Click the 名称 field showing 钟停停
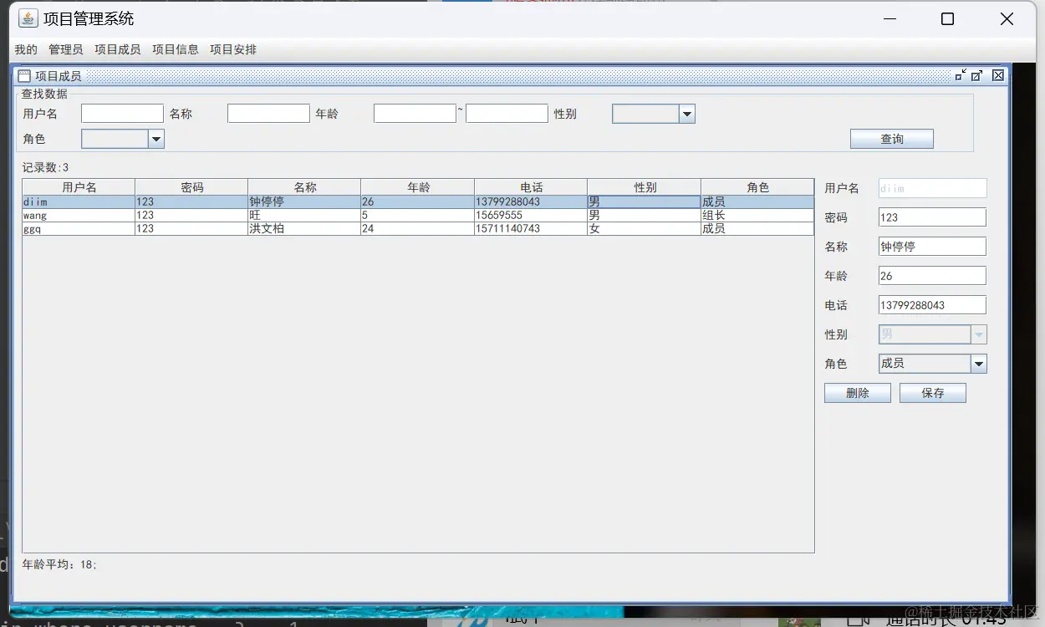 (933, 247)
